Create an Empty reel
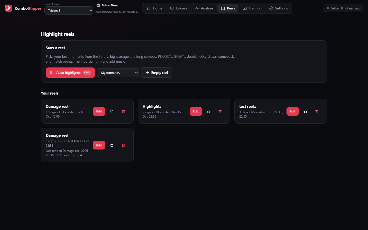 156,73
